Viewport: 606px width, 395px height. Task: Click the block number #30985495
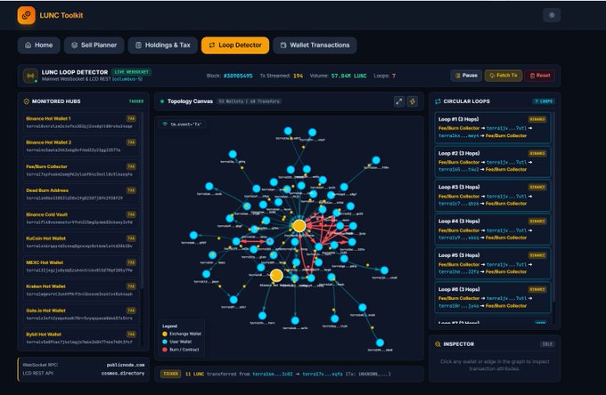click(x=238, y=76)
